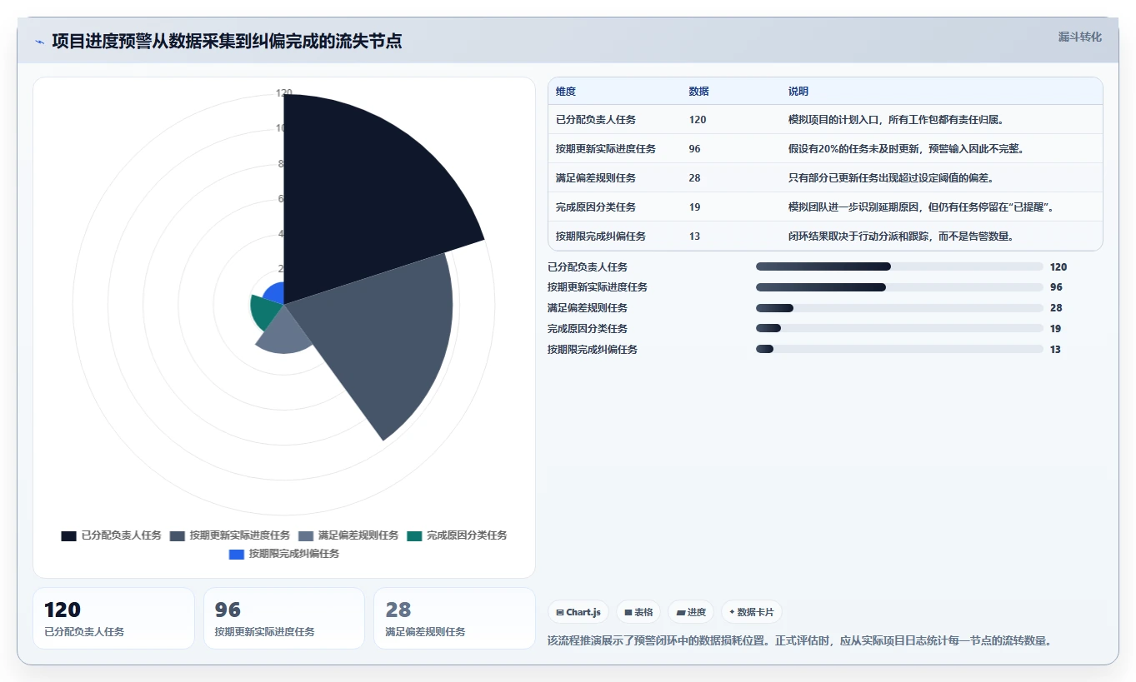Click the progress value 19 on the right
This screenshot has height=682, width=1136.
point(1055,329)
